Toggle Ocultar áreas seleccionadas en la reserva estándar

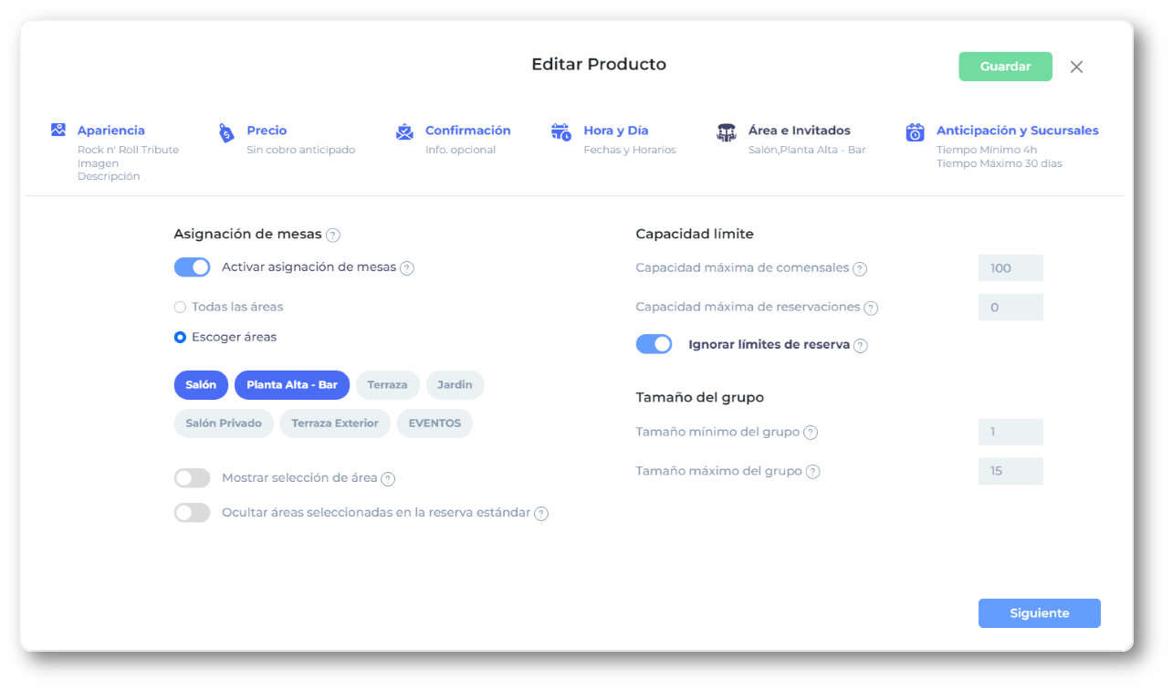pos(193,513)
